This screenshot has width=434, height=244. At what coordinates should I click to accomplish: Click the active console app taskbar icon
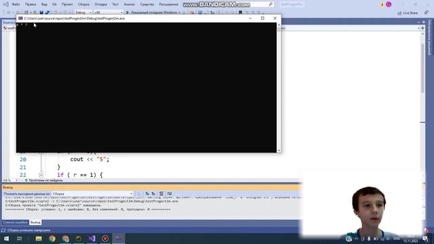point(119,239)
